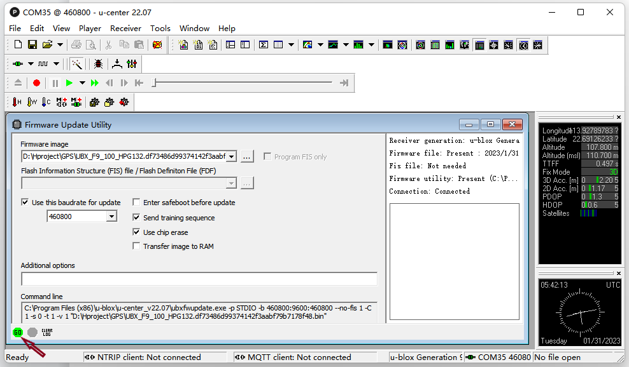The width and height of the screenshot is (629, 367).
Task: Open the green bar histogram view icon
Action: 358,45
